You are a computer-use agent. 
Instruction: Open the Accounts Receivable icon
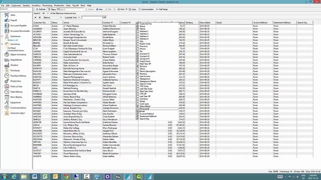[x=7, y=31]
